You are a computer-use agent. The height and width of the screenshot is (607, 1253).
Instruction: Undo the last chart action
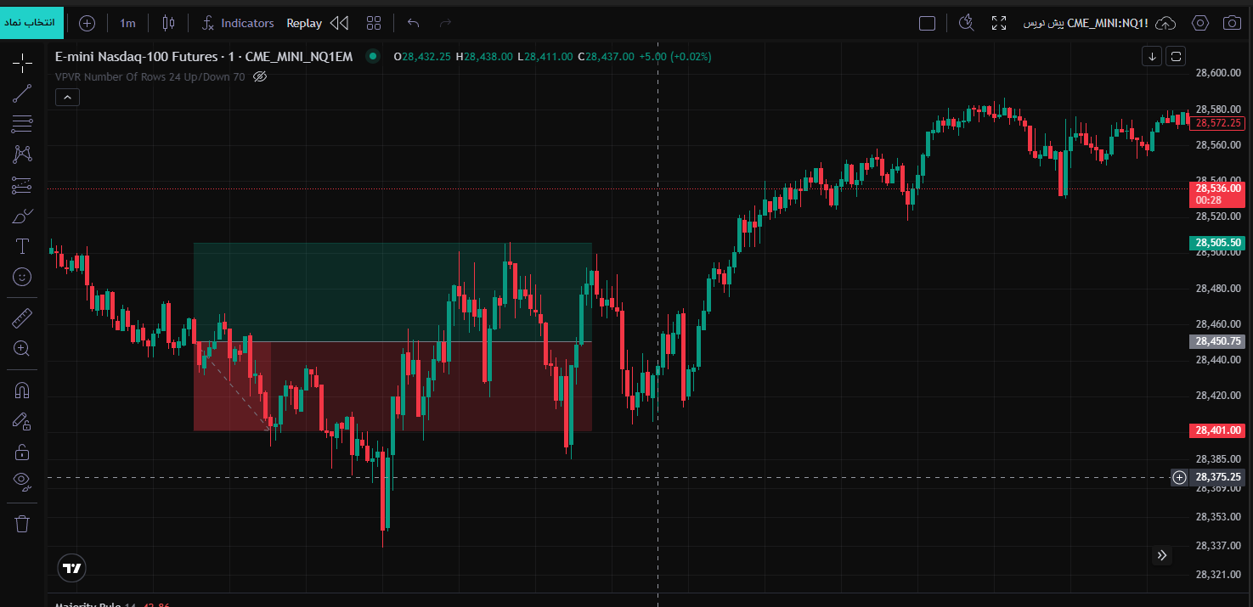tap(414, 23)
